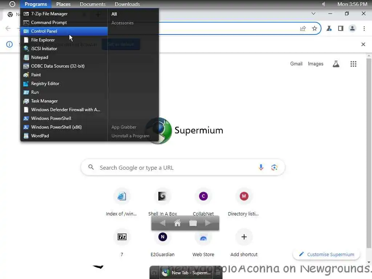Click the info icon in the infobar
The width and height of the screenshot is (372, 279).
9,44
